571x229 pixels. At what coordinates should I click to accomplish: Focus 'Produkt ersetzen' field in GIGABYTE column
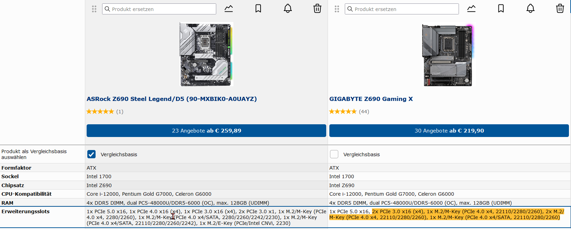(402, 9)
